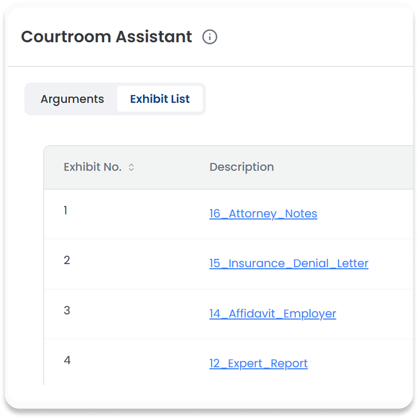Switch to the Arguments tab
Screen dimensions: 418x418
(72, 99)
